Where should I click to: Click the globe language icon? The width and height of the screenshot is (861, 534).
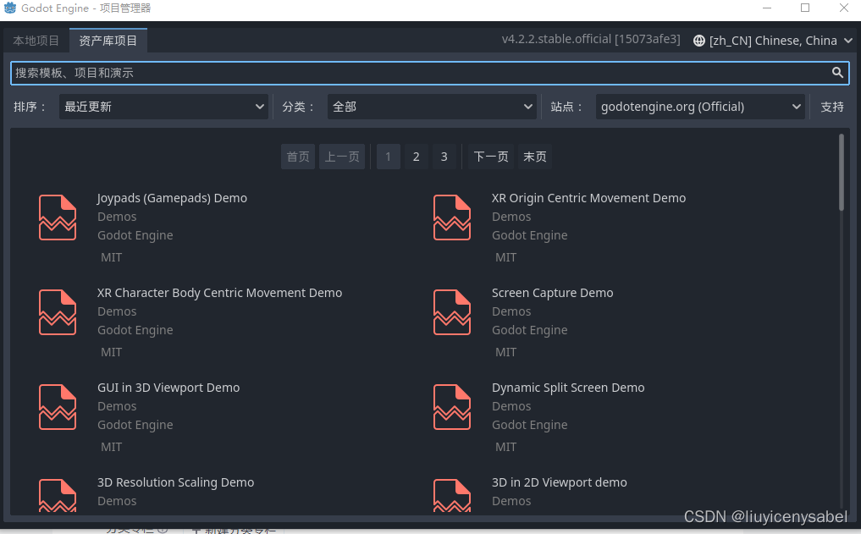click(699, 41)
